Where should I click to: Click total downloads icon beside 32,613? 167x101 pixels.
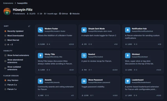point(28,14)
